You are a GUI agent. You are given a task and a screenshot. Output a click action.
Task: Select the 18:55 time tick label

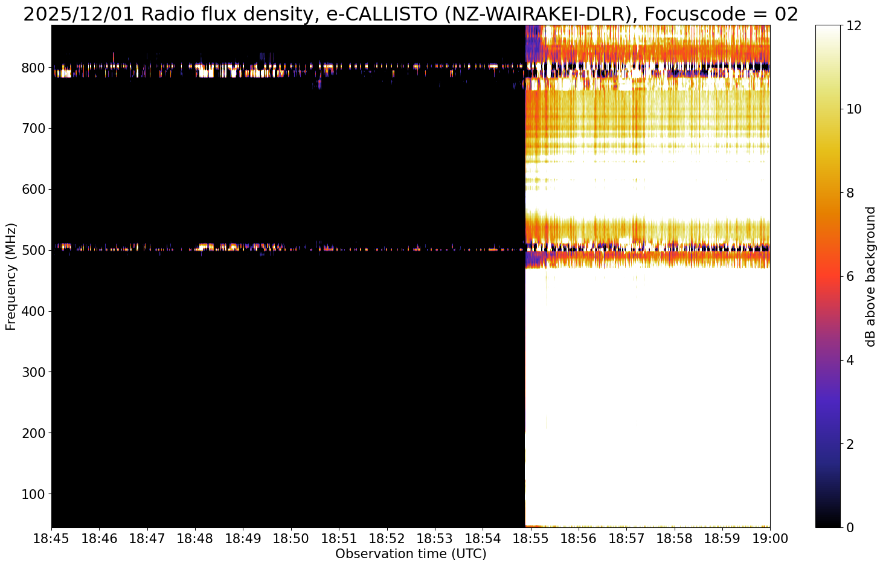530,538
